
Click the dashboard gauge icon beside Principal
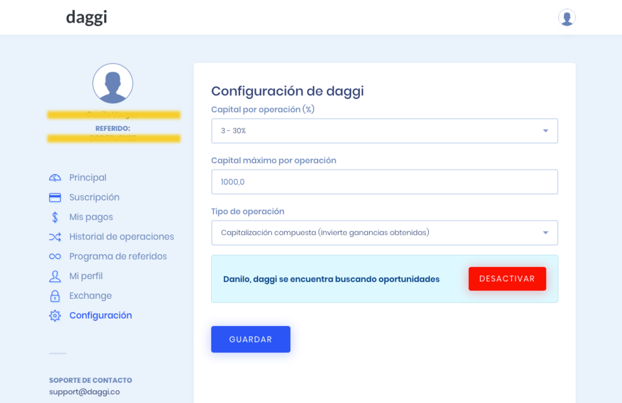pos(55,178)
